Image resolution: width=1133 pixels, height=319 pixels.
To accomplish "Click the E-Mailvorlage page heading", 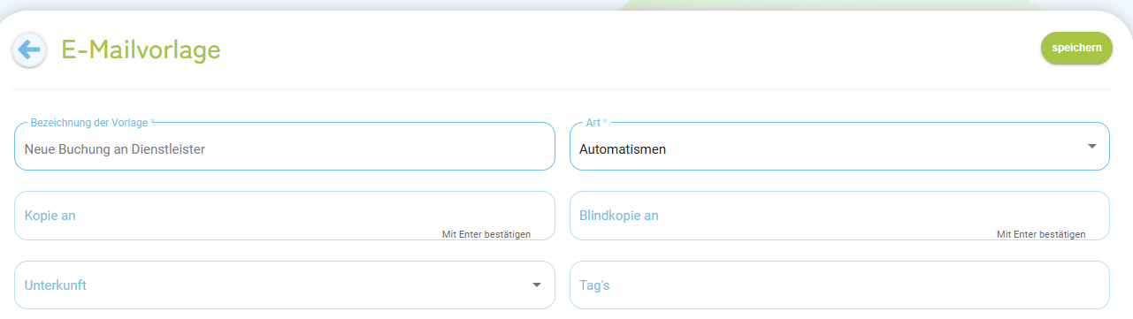I will (x=141, y=50).
